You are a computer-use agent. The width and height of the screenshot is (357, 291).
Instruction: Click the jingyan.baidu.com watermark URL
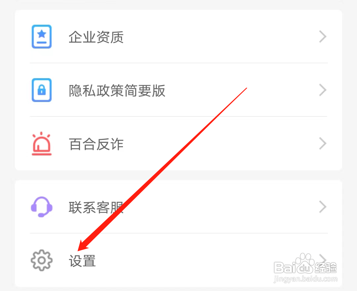[305, 279]
